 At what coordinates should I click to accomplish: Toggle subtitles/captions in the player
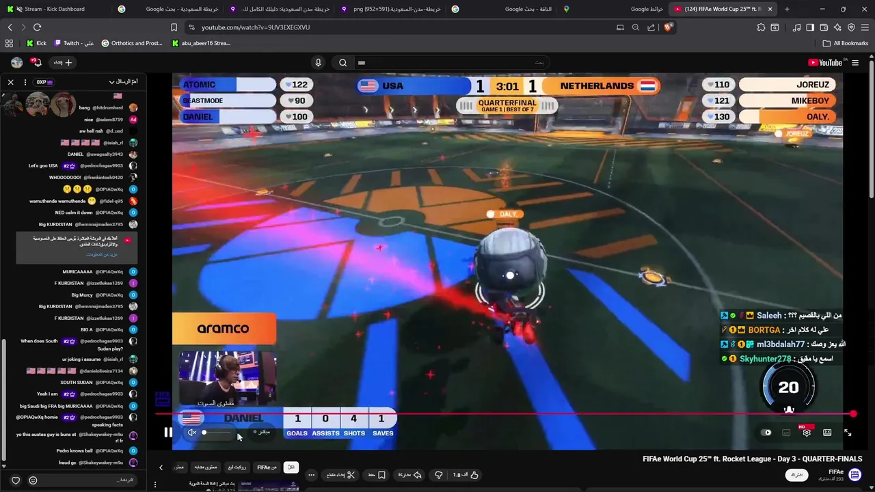pyautogui.click(x=786, y=433)
